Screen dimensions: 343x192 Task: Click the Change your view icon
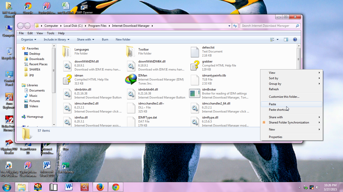[272, 39]
